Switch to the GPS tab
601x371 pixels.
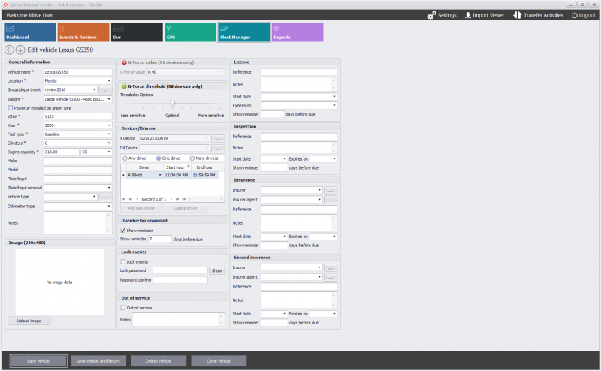tap(191, 32)
